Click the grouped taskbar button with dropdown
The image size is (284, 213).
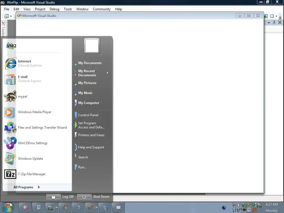(52, 207)
